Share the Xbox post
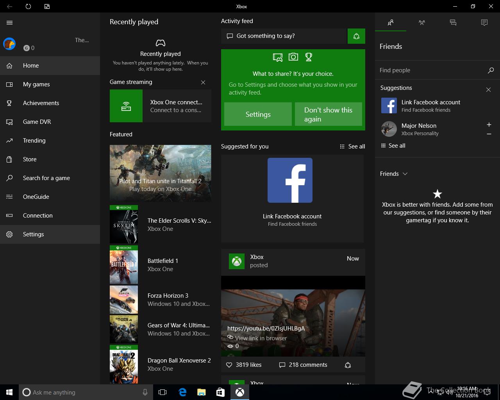 (x=348, y=365)
